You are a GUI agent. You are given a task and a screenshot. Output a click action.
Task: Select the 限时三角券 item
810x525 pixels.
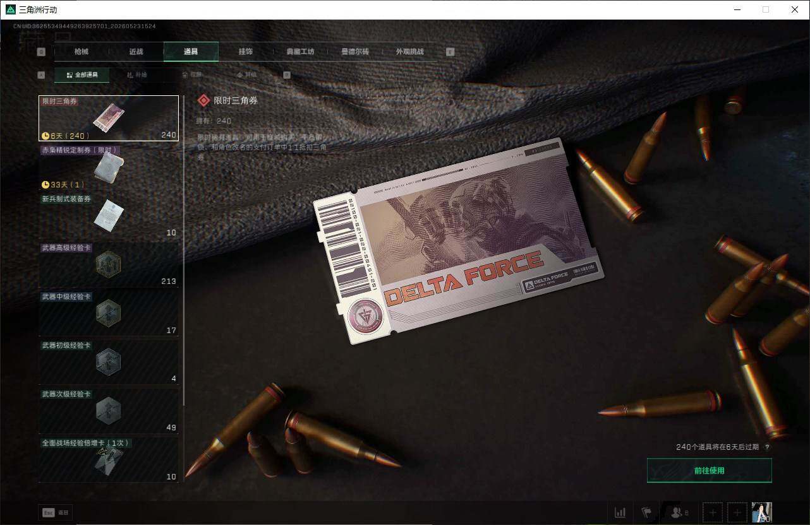tap(109, 118)
